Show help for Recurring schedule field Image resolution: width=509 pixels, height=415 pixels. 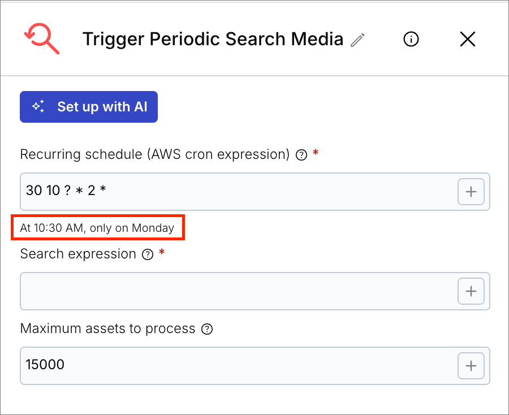coord(302,155)
